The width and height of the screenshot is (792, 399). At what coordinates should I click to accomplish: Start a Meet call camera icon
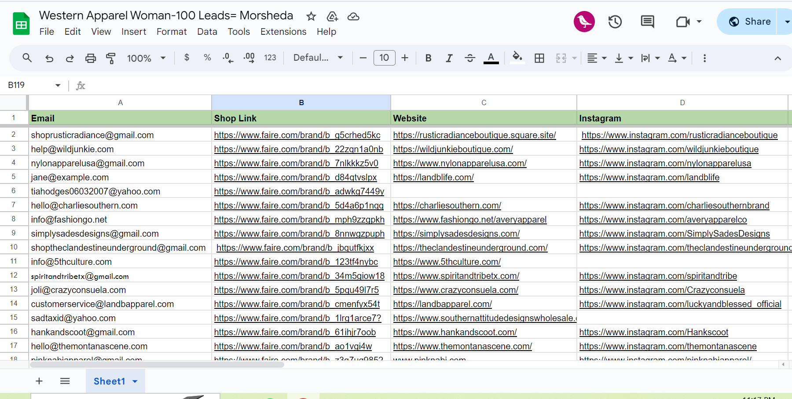[683, 22]
